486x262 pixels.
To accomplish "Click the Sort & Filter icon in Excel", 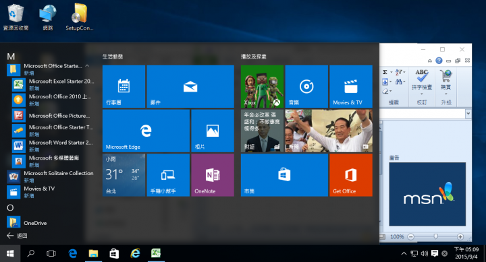I will click(399, 72).
